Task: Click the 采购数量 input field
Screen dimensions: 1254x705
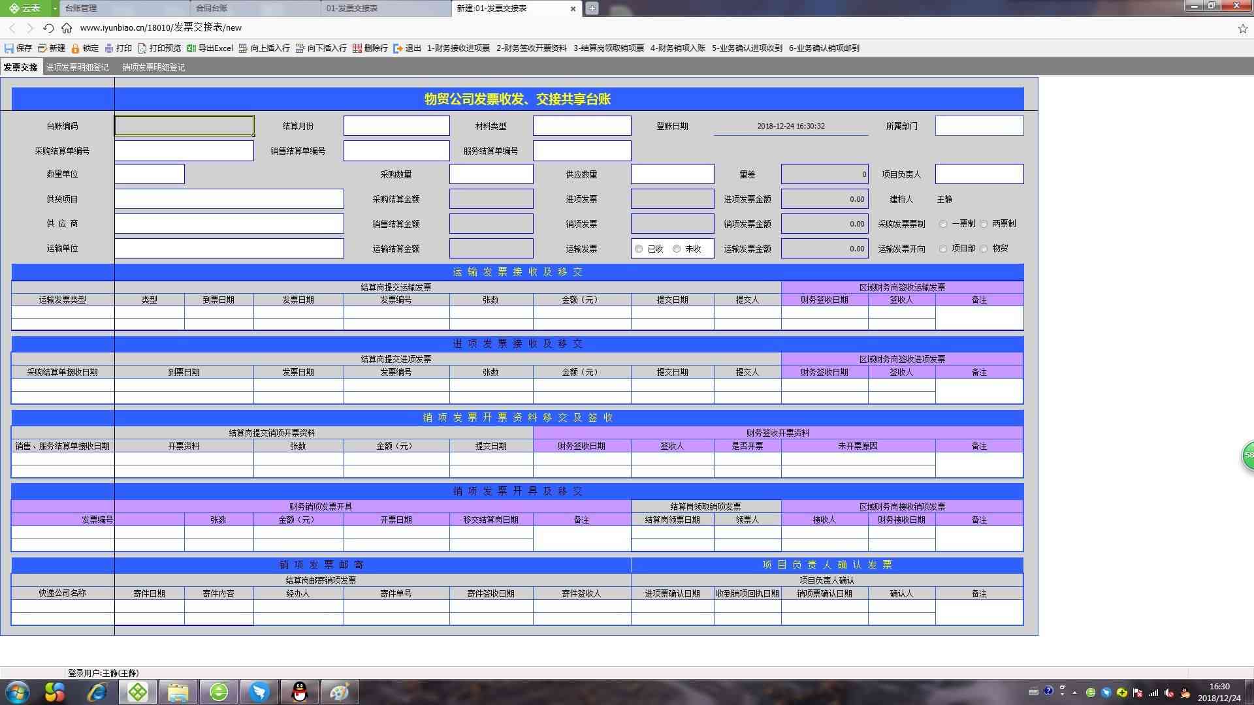Action: pos(491,174)
